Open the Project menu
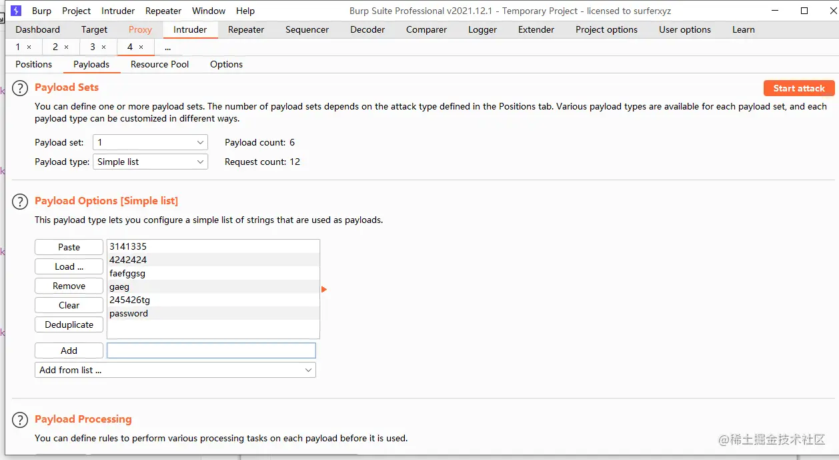Viewport: 839px width, 460px height. coord(77,11)
